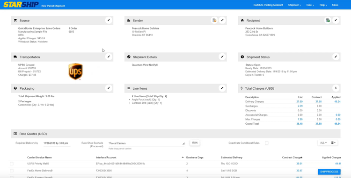Click the 'FedEx Home Delivery®' row text

click(x=40, y=171)
